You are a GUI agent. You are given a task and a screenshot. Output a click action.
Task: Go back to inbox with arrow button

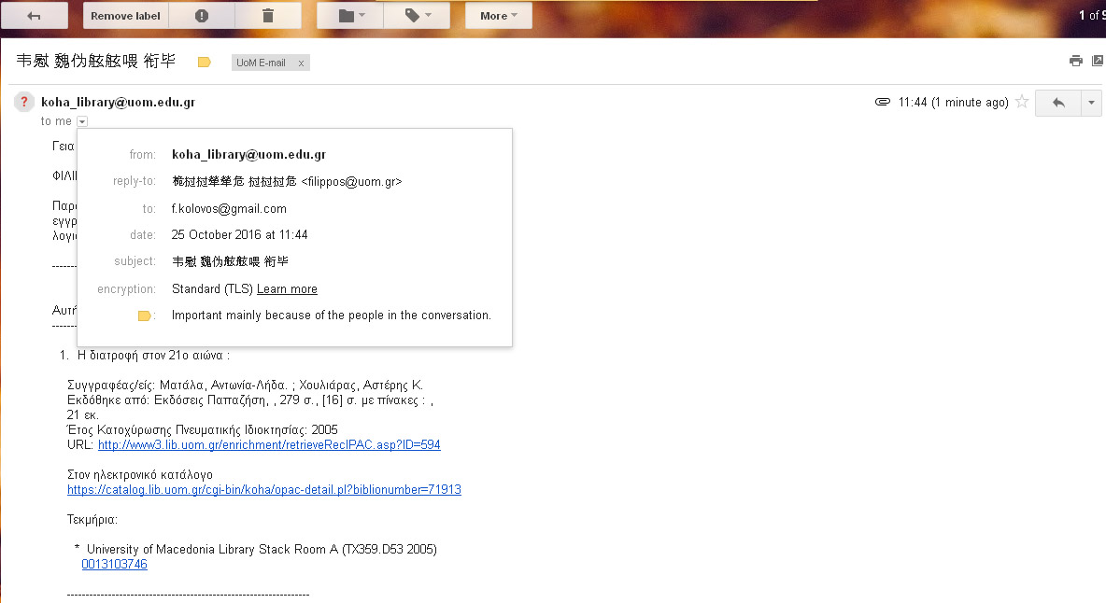click(x=35, y=16)
